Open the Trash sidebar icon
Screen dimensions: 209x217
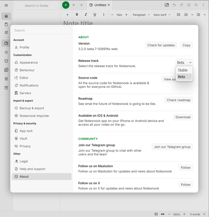point(6,79)
